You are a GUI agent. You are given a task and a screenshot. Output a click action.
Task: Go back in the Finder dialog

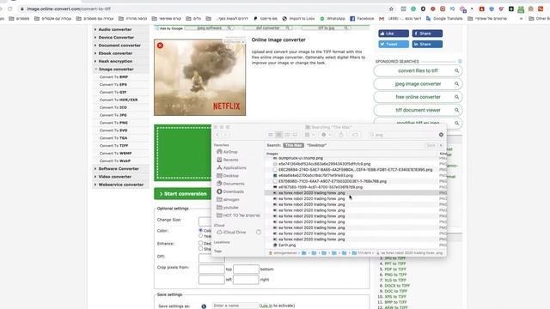[217, 135]
